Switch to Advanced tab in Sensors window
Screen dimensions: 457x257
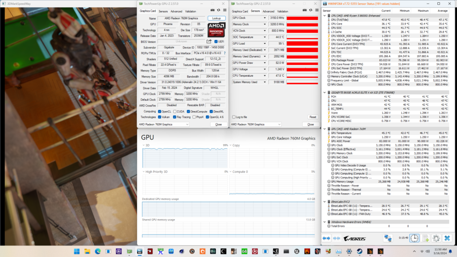(268, 11)
